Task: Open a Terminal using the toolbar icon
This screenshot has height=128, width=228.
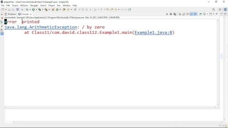Action: (x=17, y=10)
